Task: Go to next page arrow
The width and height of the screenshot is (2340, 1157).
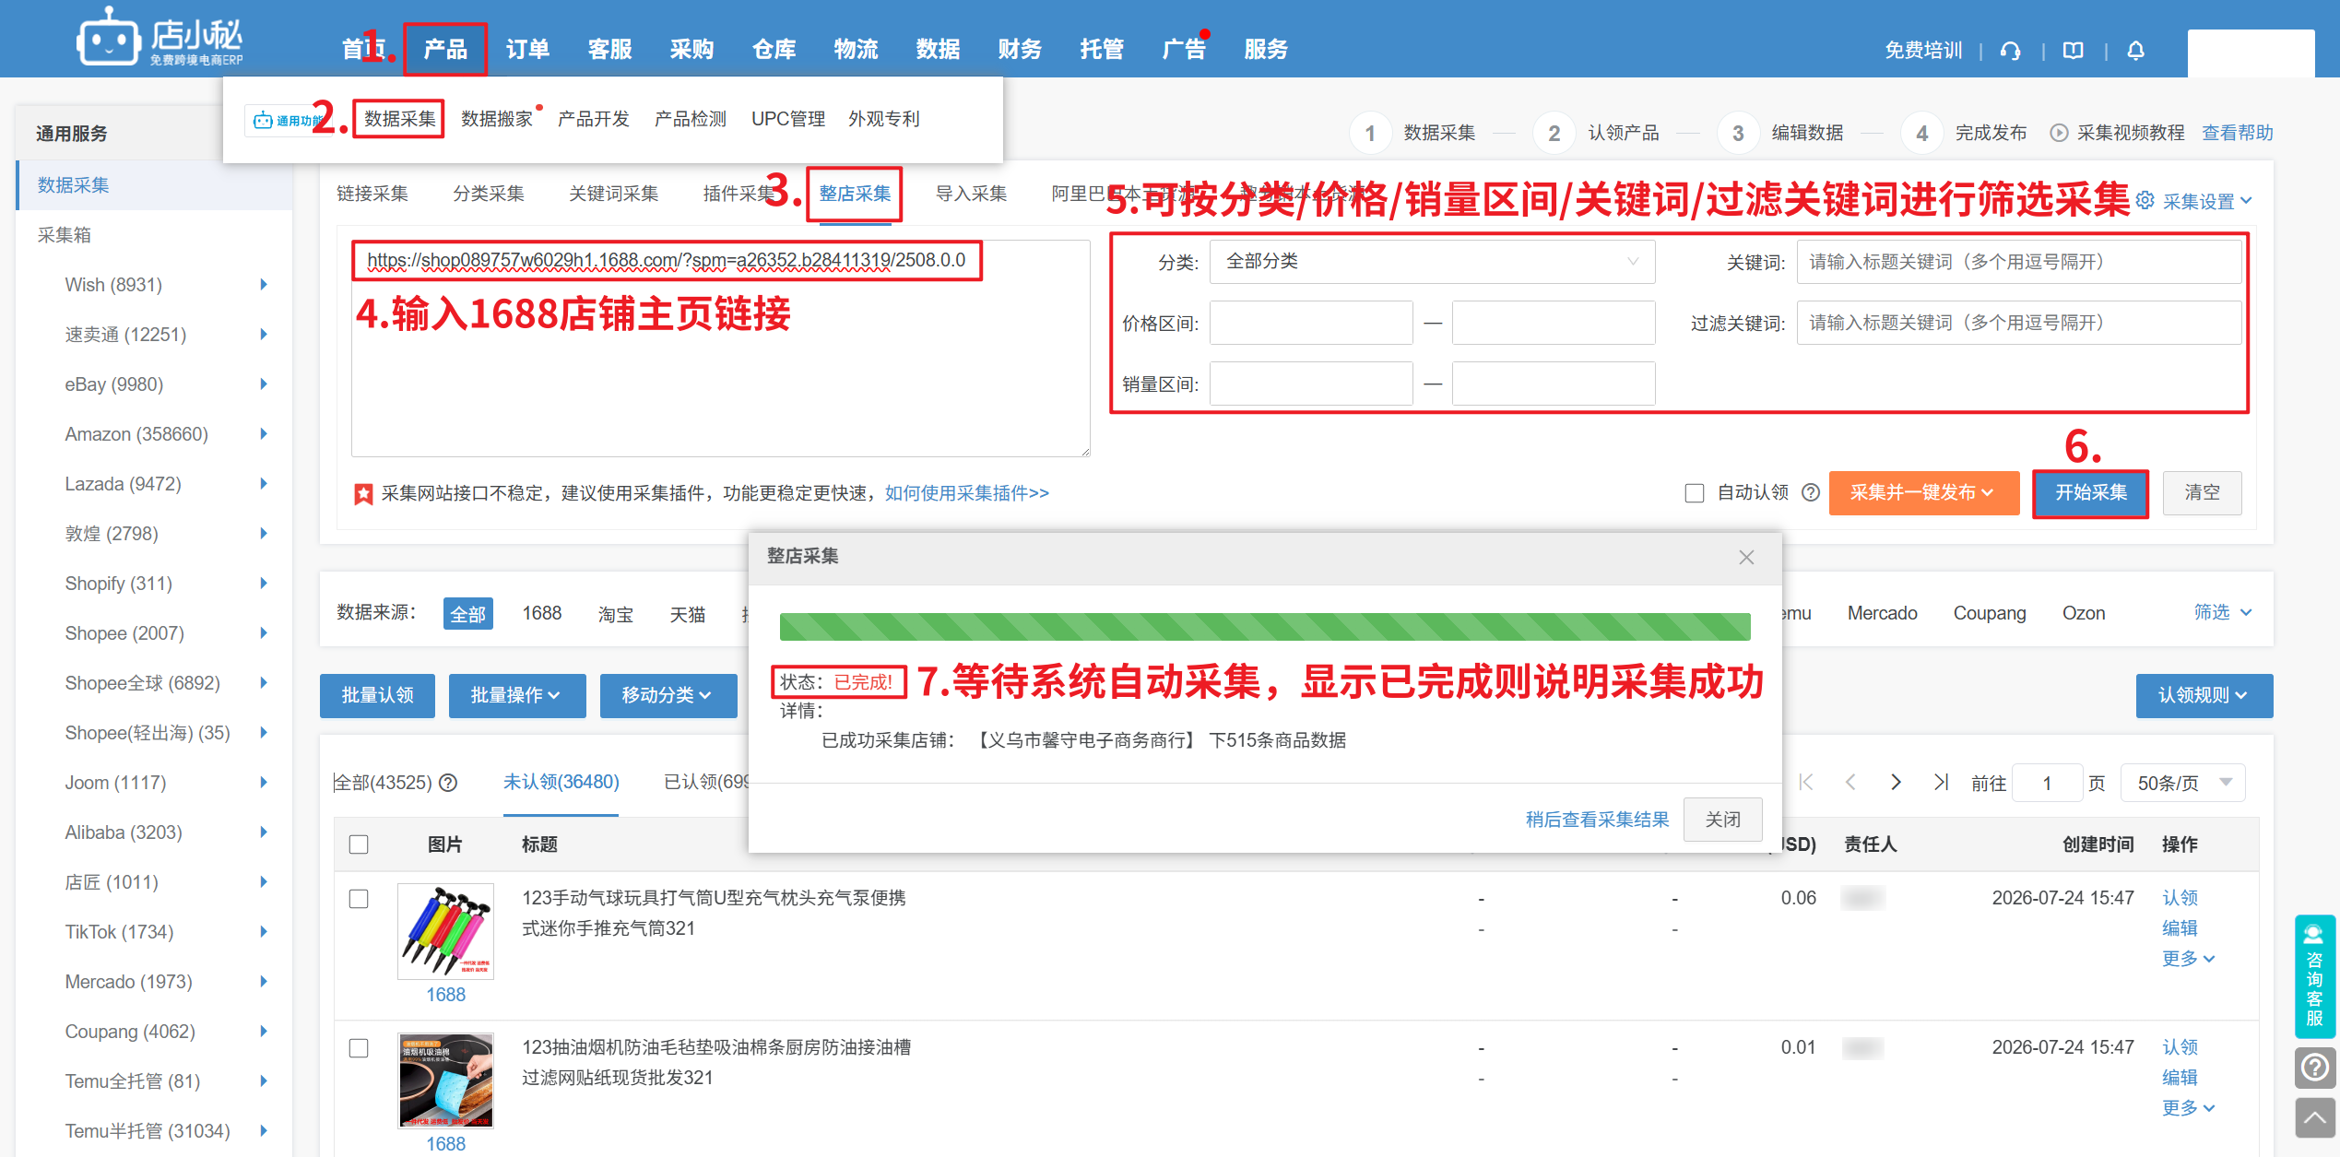Action: click(1896, 783)
